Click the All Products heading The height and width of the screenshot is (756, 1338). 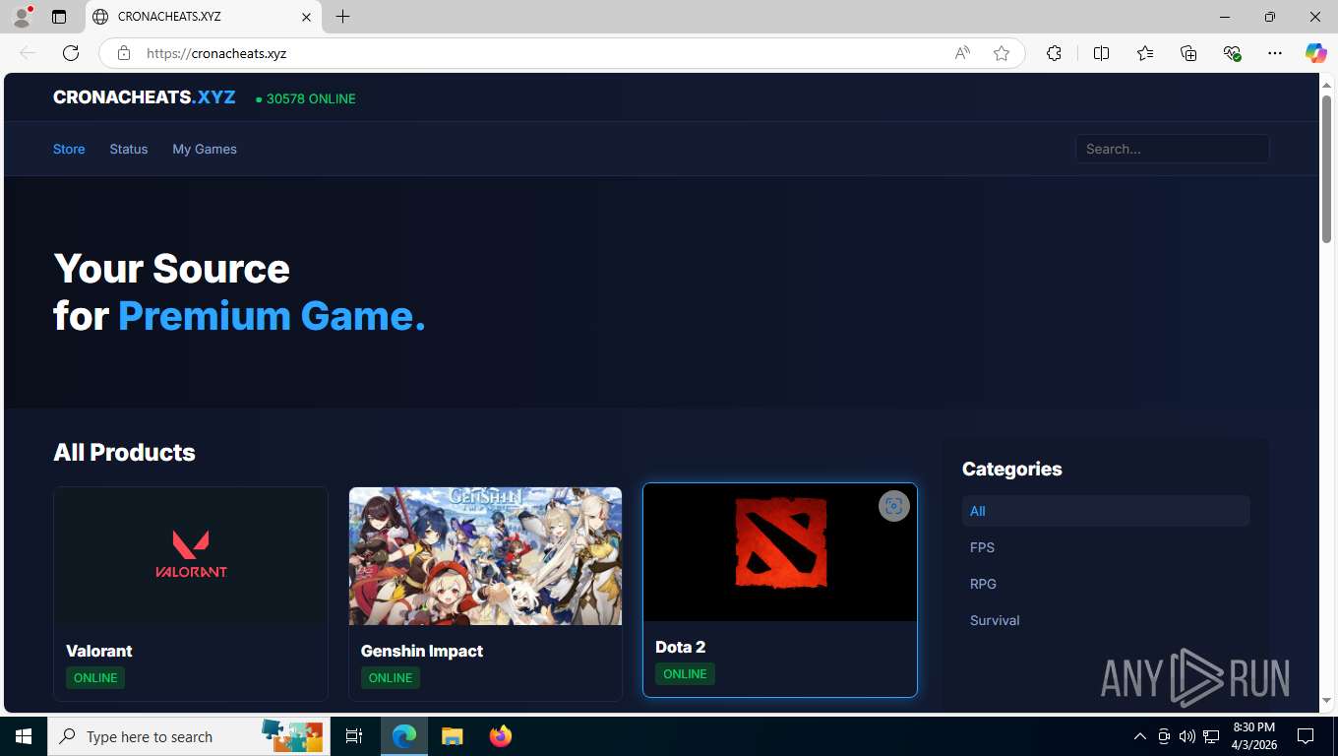[x=124, y=452]
